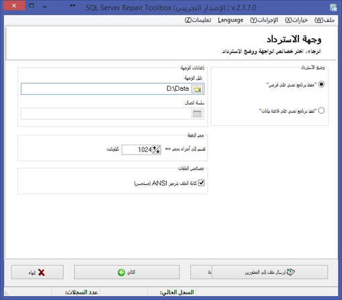Open the ملف (W) menu
Screen dimensions: 342x300
point(325,20)
